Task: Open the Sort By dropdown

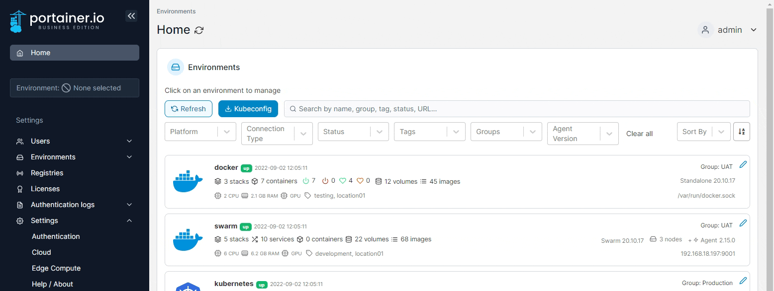Action: click(703, 132)
